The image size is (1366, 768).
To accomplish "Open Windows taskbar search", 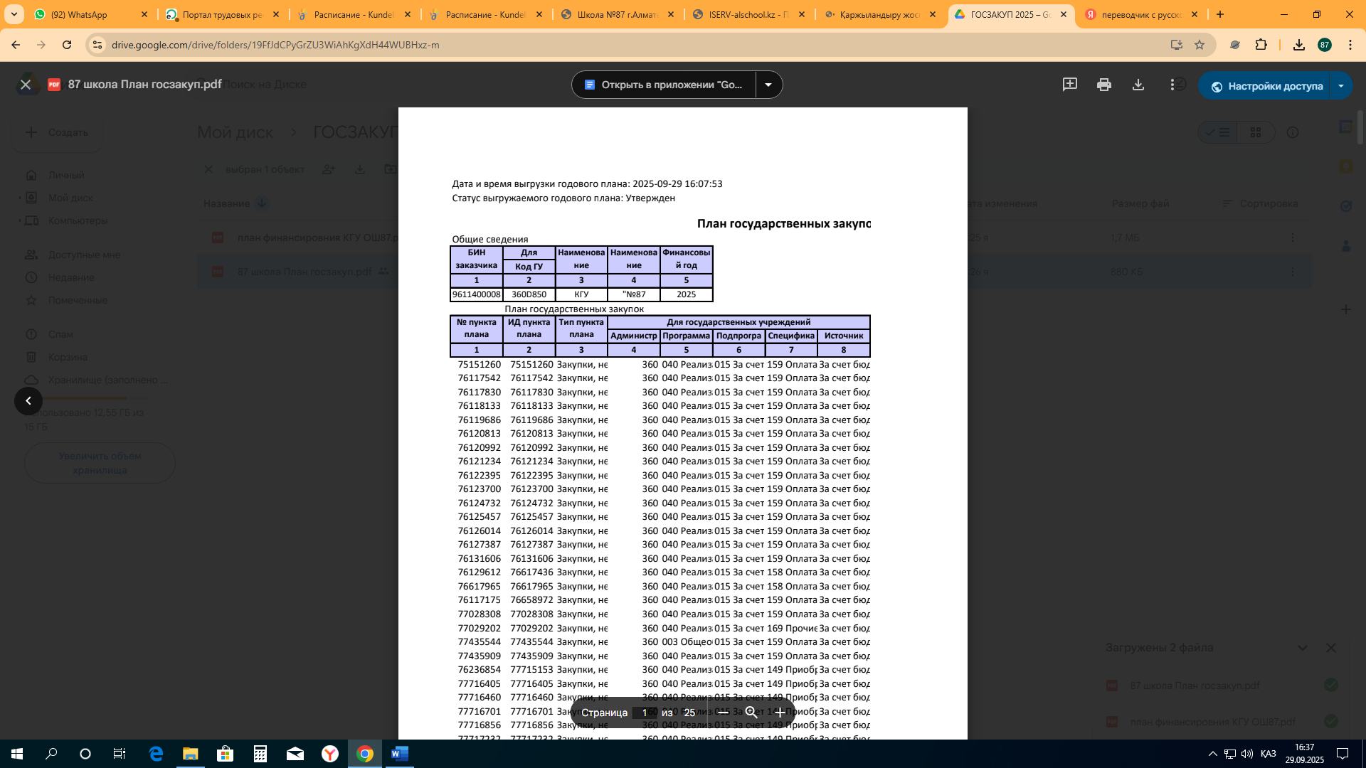I will tap(51, 754).
